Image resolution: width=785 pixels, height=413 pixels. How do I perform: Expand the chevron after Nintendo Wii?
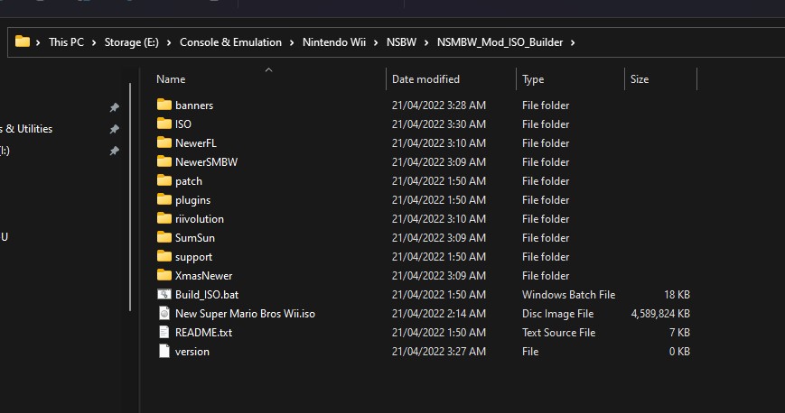point(376,43)
